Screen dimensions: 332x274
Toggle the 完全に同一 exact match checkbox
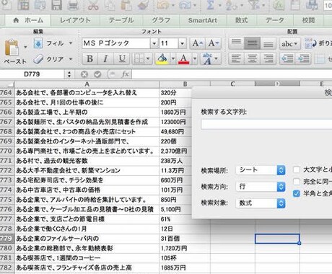[297, 182]
